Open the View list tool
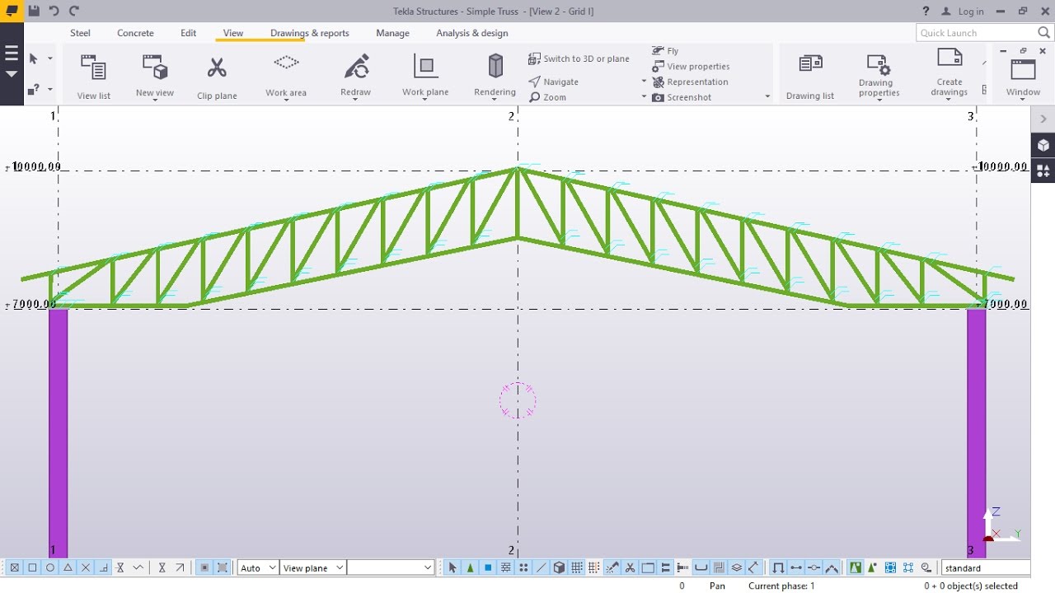This screenshot has width=1055, height=593. pyautogui.click(x=93, y=77)
